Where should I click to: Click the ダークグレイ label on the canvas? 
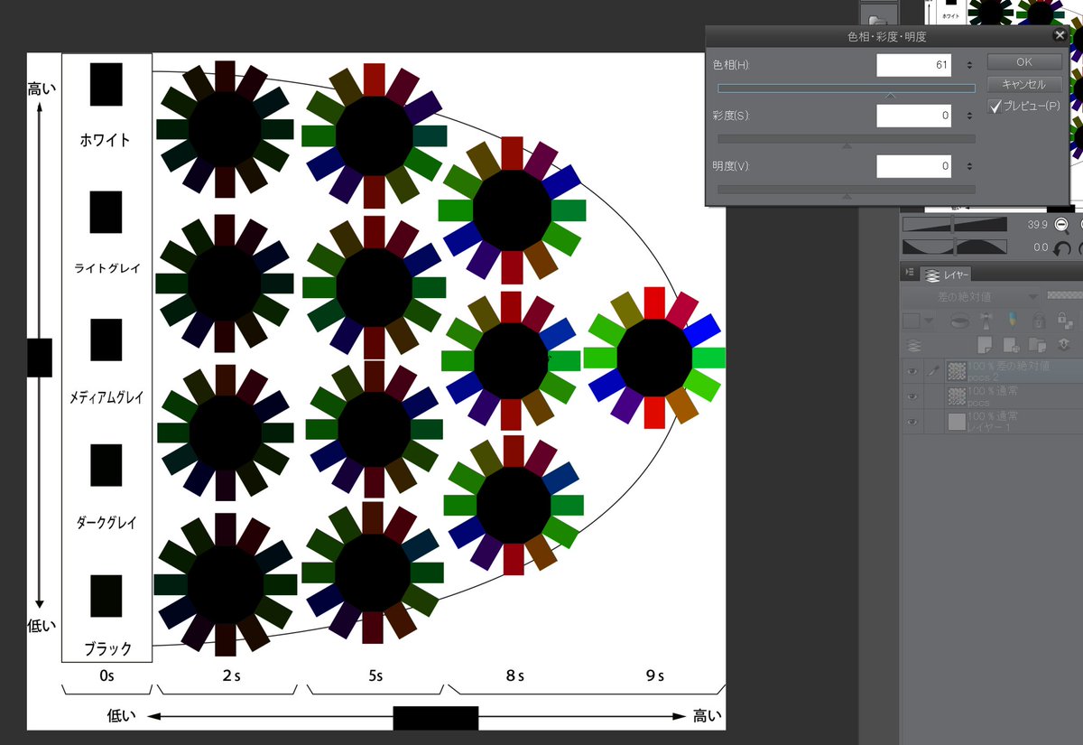(106, 522)
